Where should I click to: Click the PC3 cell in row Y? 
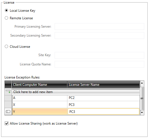tap(104, 111)
